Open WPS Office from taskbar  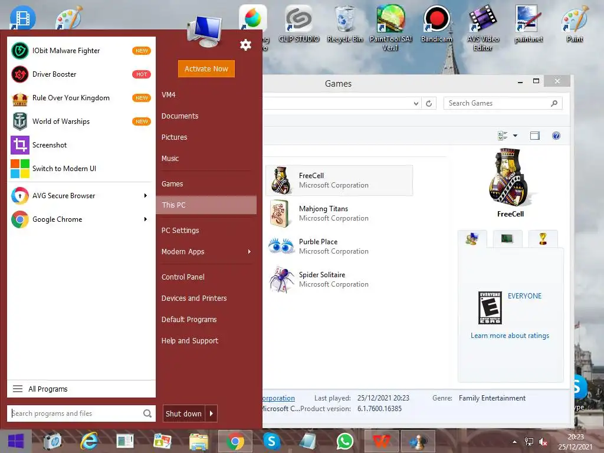pyautogui.click(x=381, y=441)
